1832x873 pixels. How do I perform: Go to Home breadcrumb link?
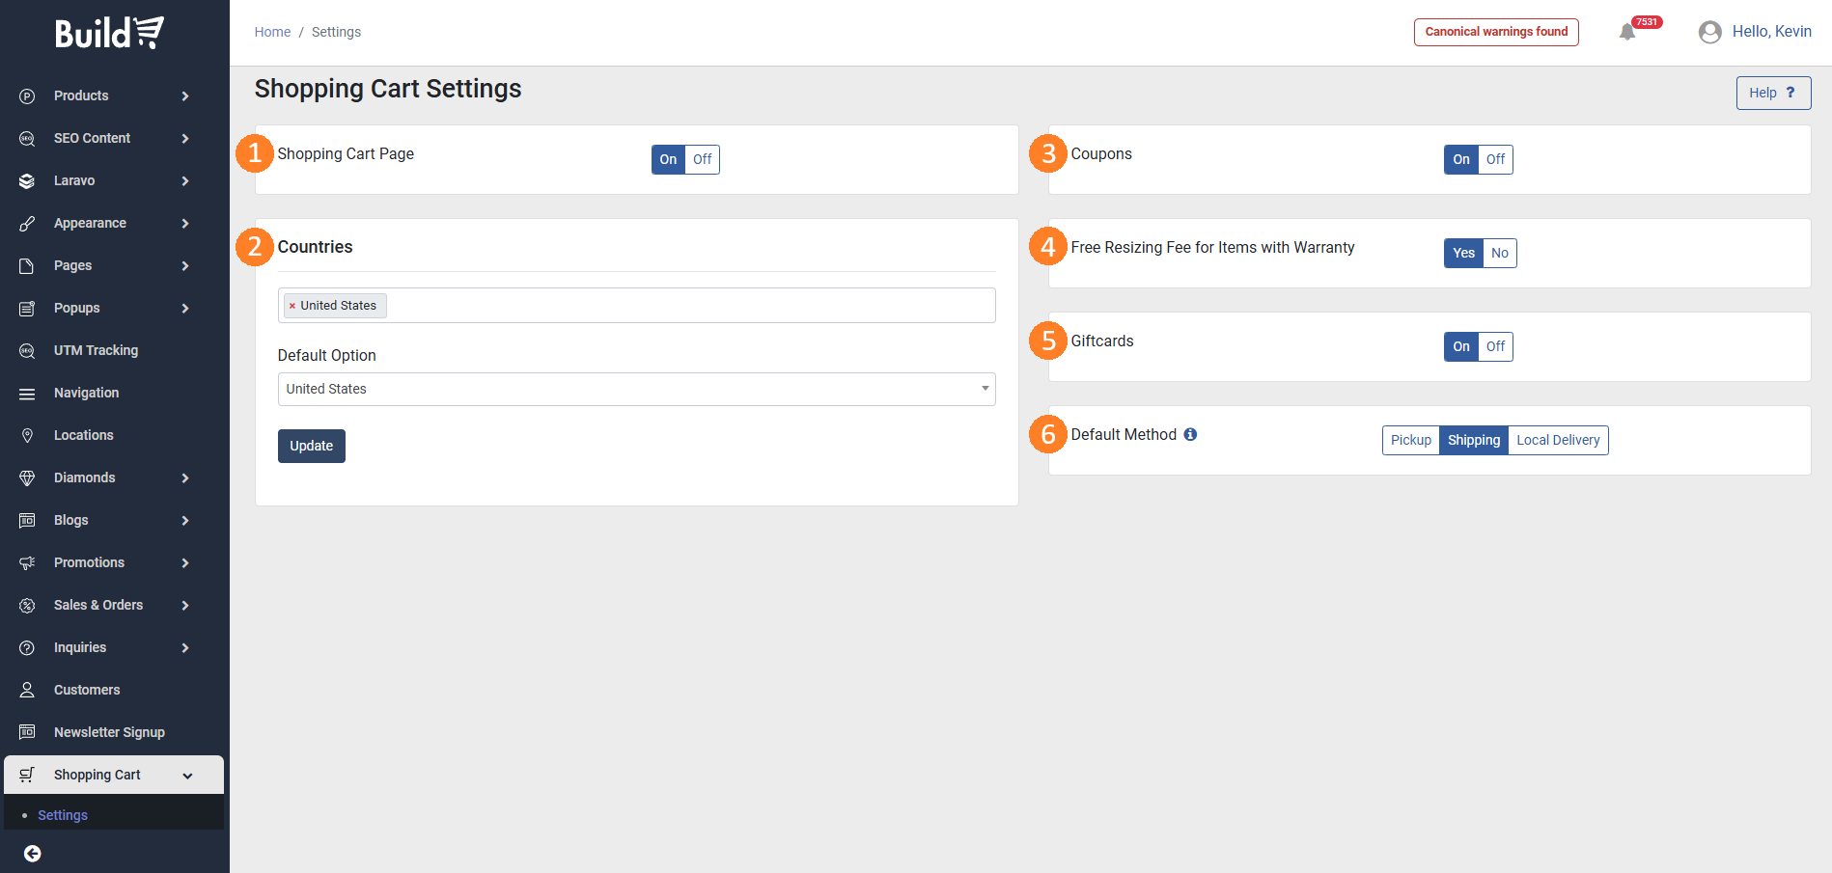click(272, 32)
